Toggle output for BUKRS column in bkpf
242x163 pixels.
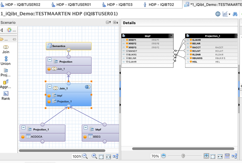coord(127,55)
